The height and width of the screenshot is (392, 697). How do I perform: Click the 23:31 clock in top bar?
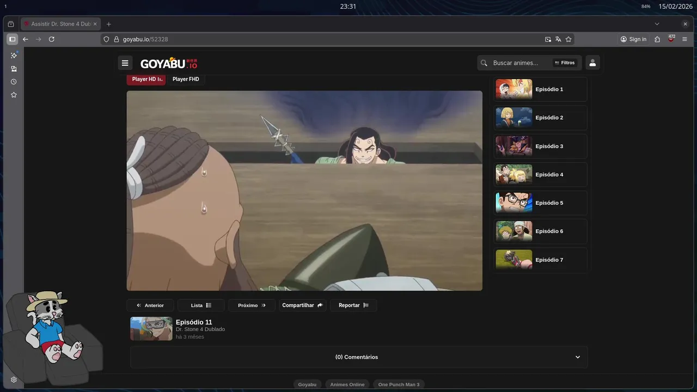(x=348, y=7)
